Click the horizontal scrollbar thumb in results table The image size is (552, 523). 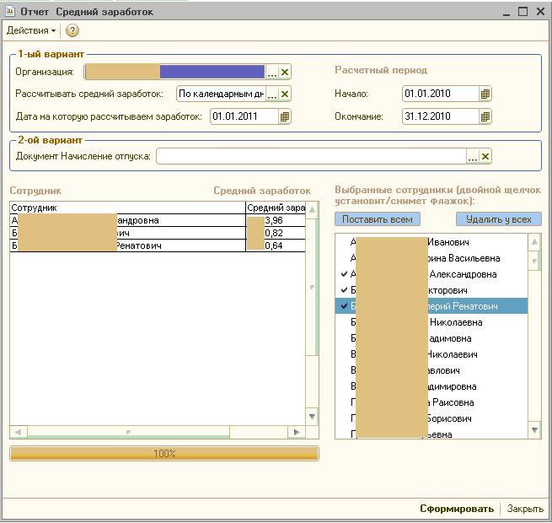pos(128,432)
